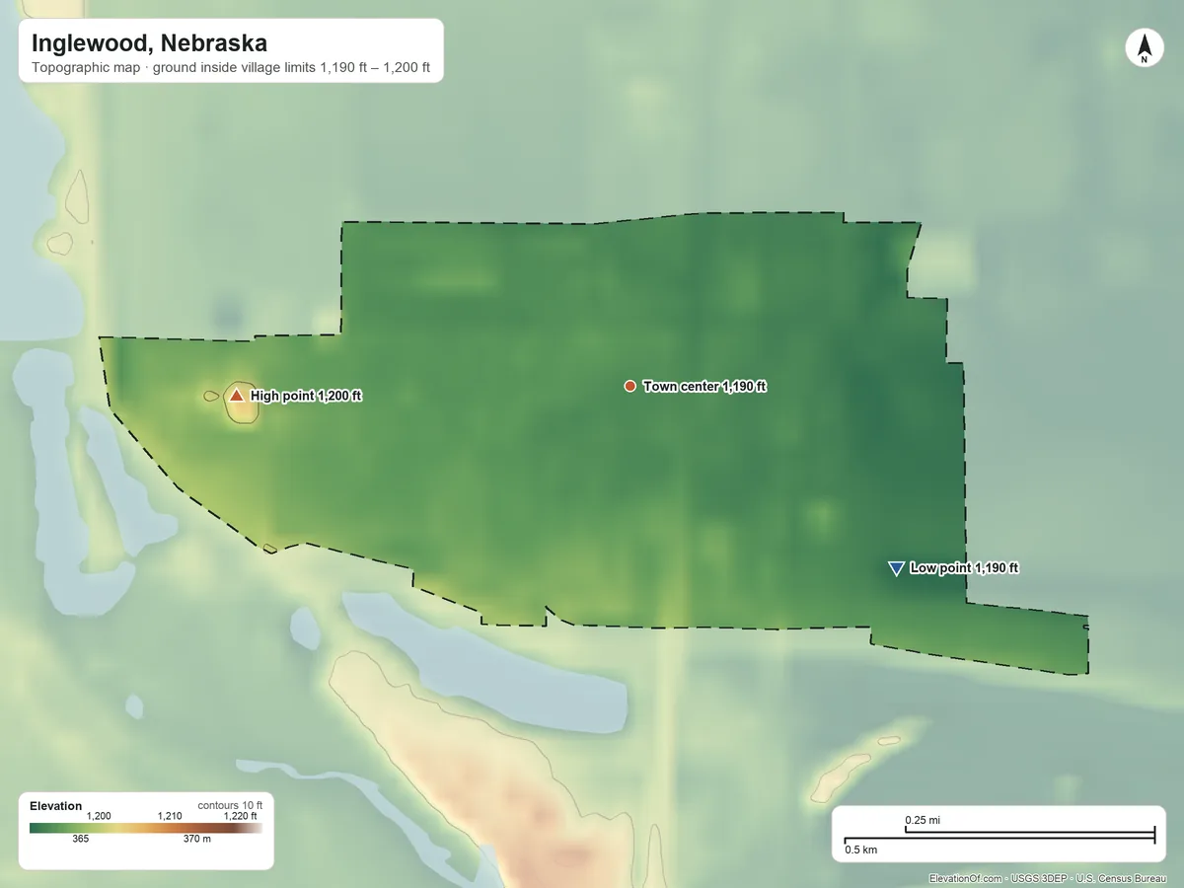Click the low point blue triangle marker
The height and width of the screenshot is (888, 1184).
pos(896,568)
